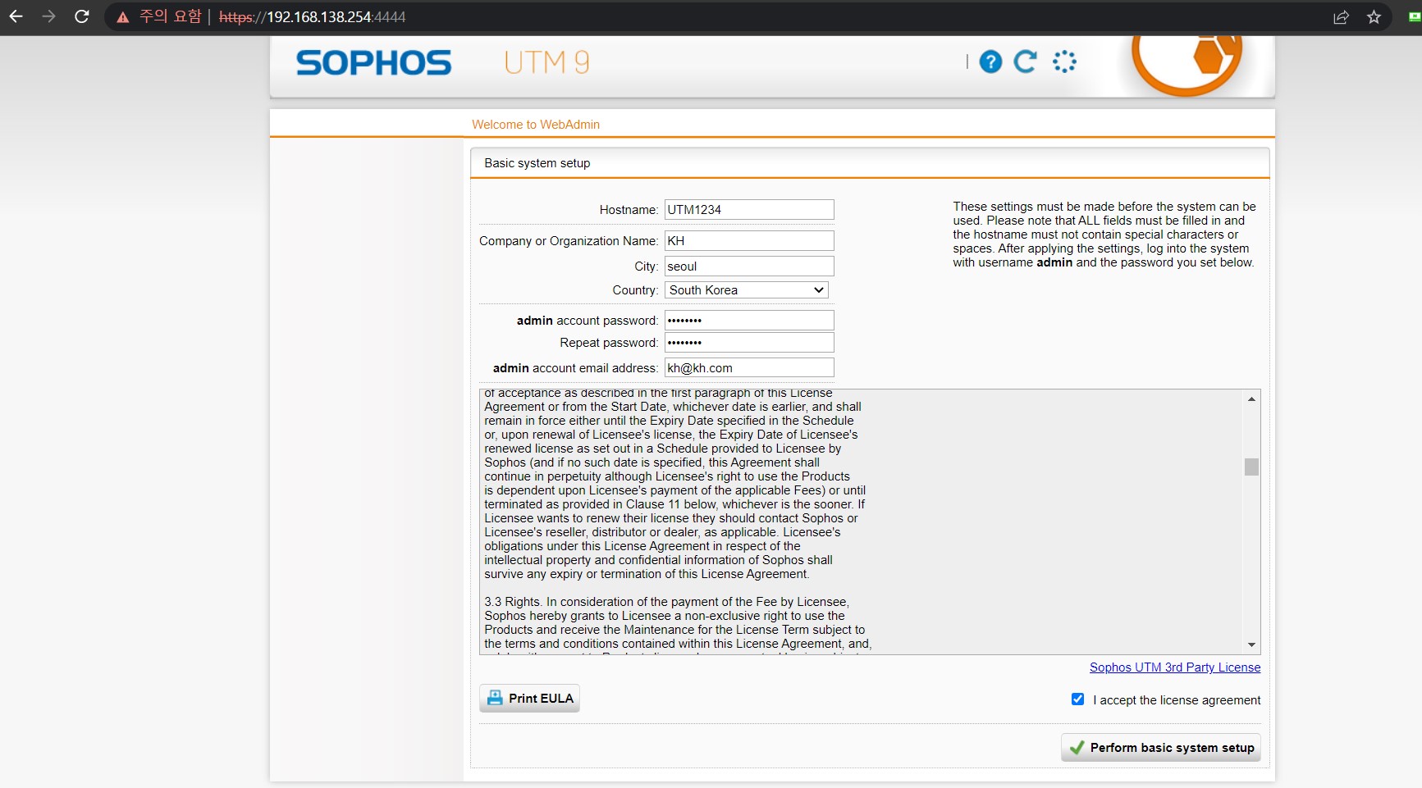
Task: Click the share page icon in address bar
Action: 1341,17
